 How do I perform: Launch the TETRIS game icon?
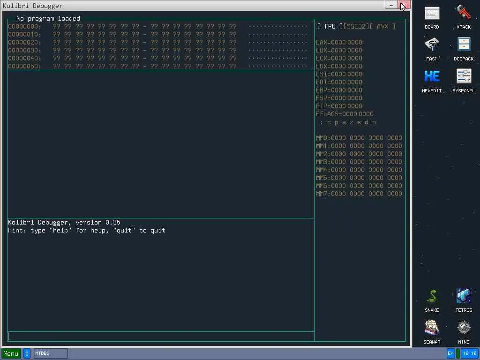[x=464, y=297]
